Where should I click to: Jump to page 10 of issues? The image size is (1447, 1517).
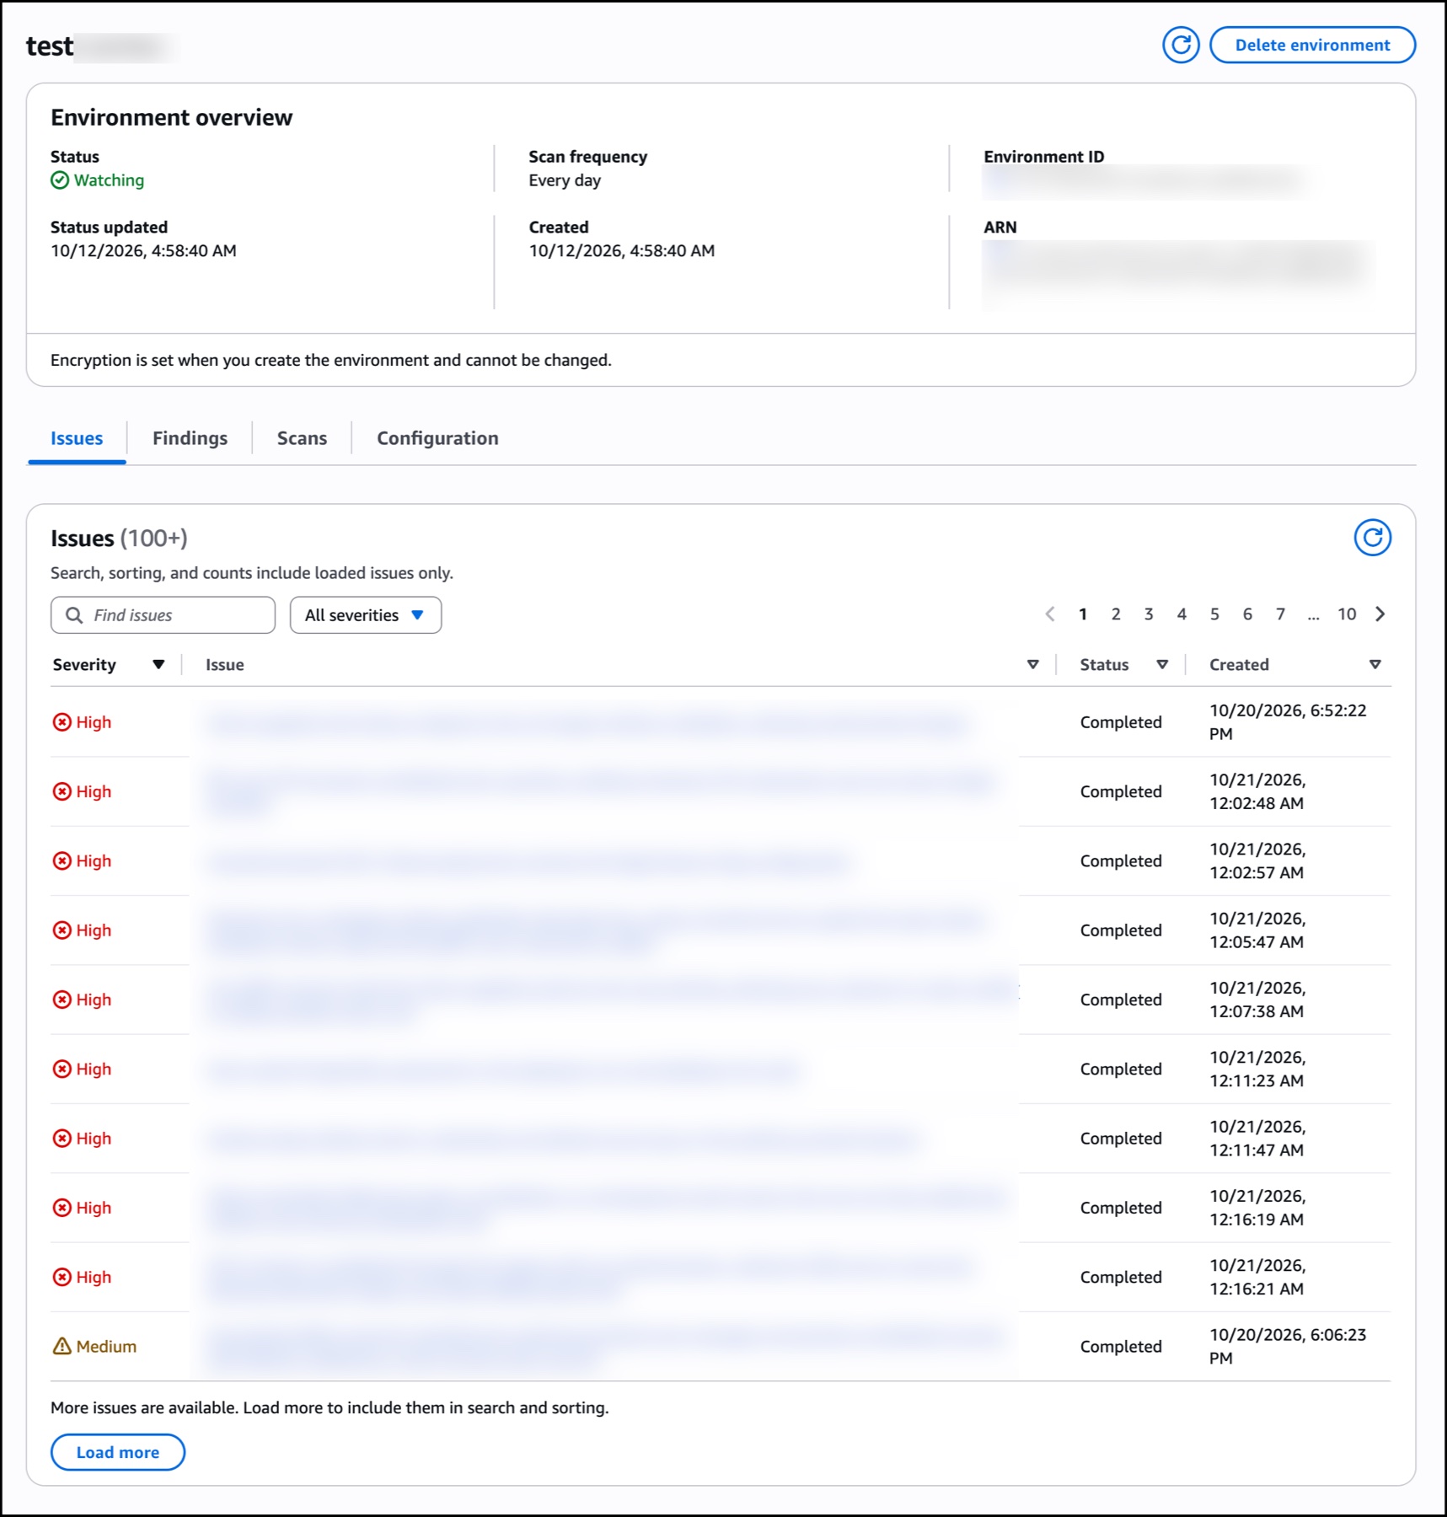coord(1347,614)
